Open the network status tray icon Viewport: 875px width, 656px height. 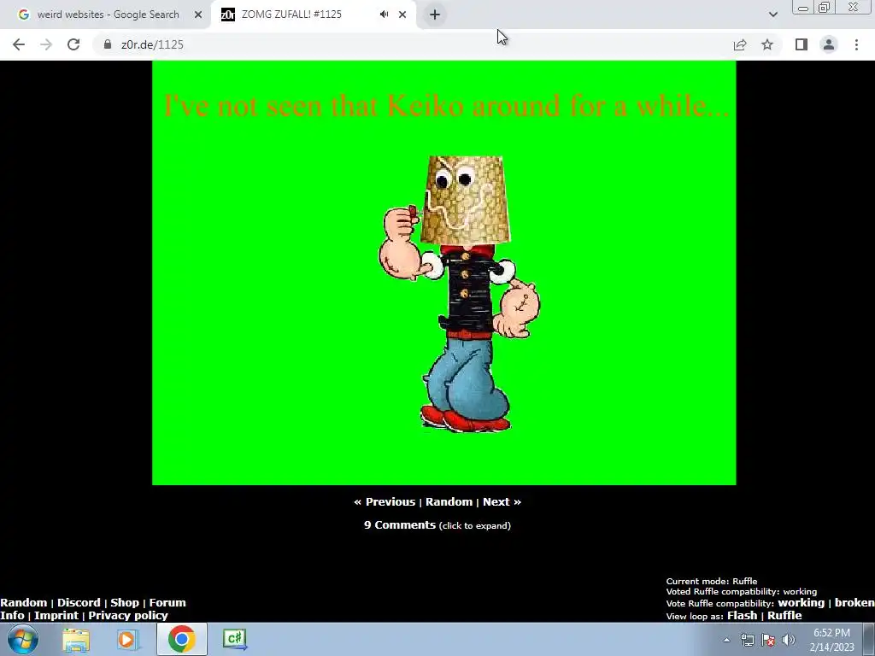[x=747, y=640]
